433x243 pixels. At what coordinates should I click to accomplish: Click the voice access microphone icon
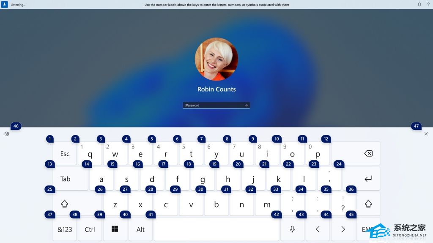tap(4, 4)
